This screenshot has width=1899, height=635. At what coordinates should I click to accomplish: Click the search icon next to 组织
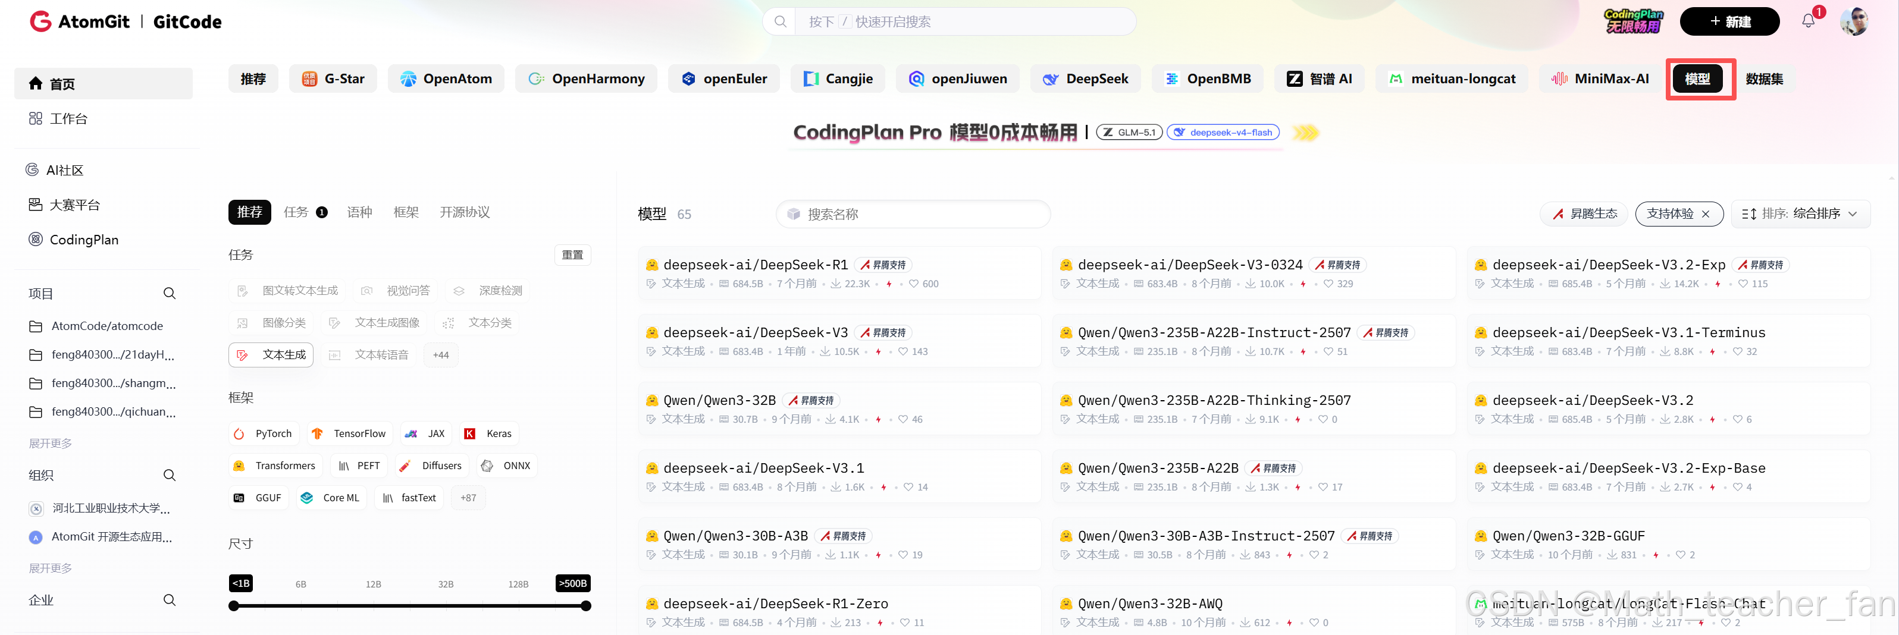click(170, 475)
